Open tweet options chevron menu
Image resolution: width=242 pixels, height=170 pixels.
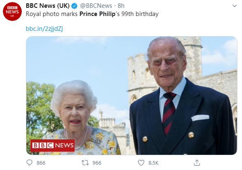pyautogui.click(x=235, y=6)
